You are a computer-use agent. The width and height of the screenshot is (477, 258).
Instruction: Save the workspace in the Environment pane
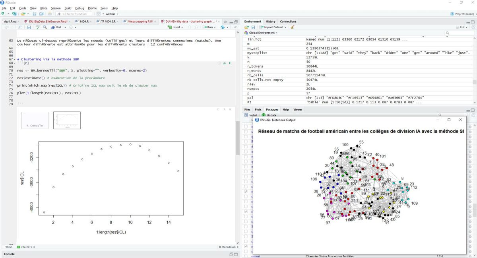(253, 27)
